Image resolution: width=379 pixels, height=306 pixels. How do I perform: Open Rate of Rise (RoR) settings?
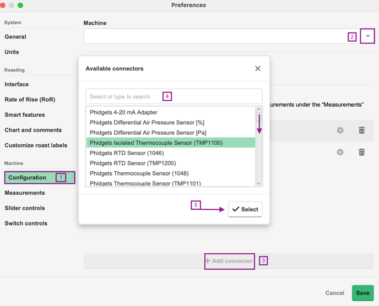pyautogui.click(x=30, y=100)
